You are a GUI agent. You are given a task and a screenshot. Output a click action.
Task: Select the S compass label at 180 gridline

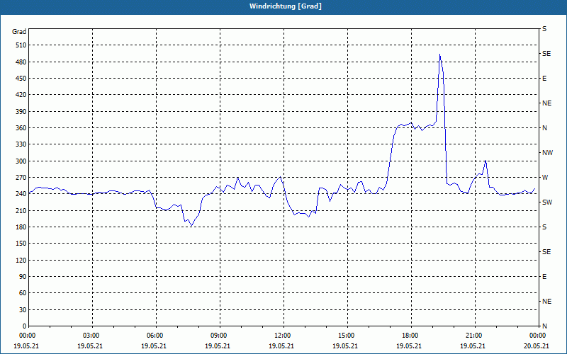(x=544, y=227)
